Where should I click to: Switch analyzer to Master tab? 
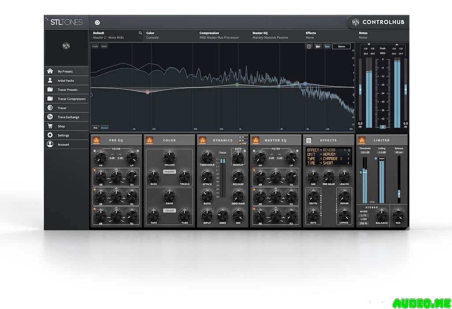[x=105, y=128]
